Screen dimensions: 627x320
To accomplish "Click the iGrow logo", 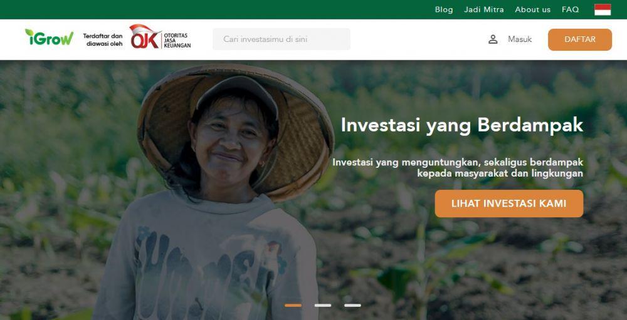I will click(x=49, y=37).
